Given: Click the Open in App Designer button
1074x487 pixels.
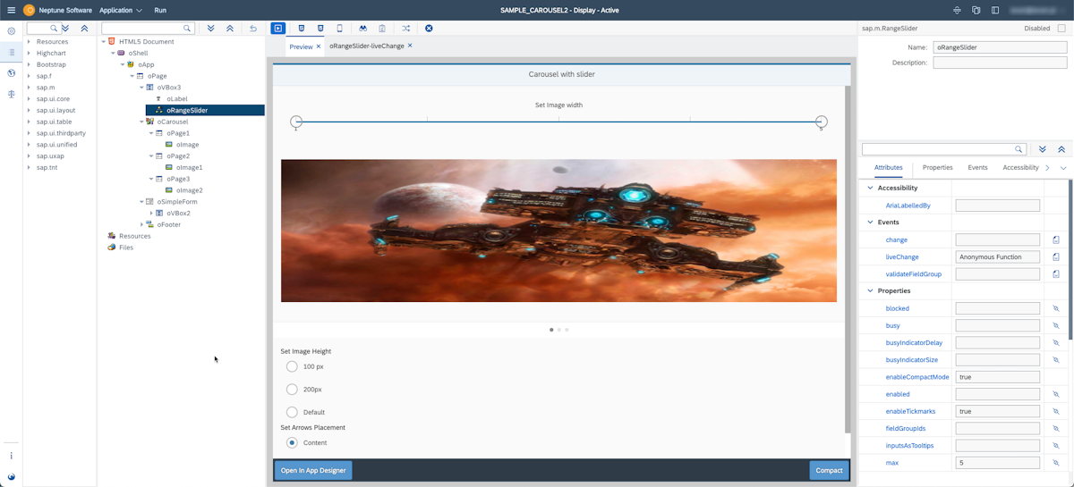Looking at the screenshot, I should (x=313, y=470).
